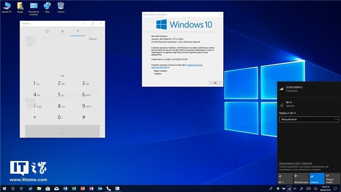Image resolution: width=341 pixels, height=192 pixels.
Task: Open the Windows Start menu
Action: tap(4, 189)
